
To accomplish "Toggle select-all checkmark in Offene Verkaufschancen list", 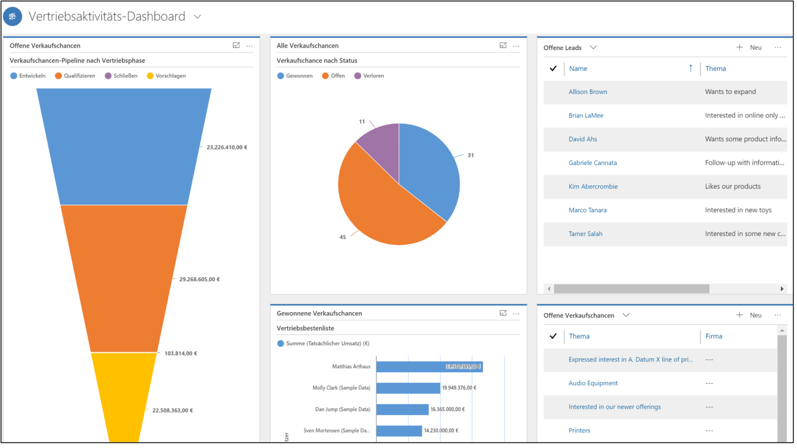I will click(x=553, y=336).
